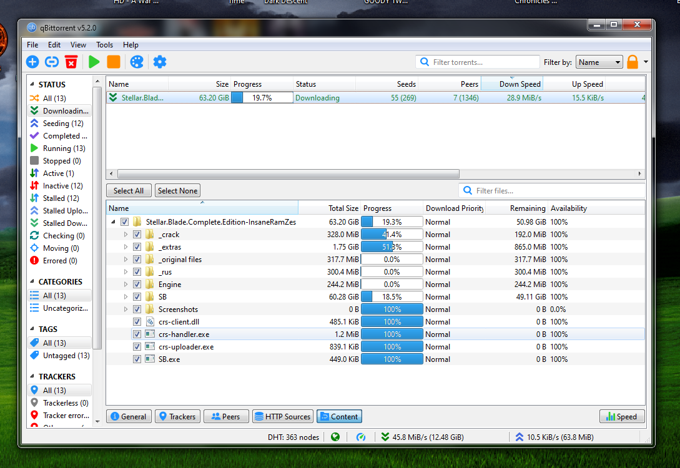
Task: Collapse the TRACKERS sidebar section
Action: pos(32,376)
